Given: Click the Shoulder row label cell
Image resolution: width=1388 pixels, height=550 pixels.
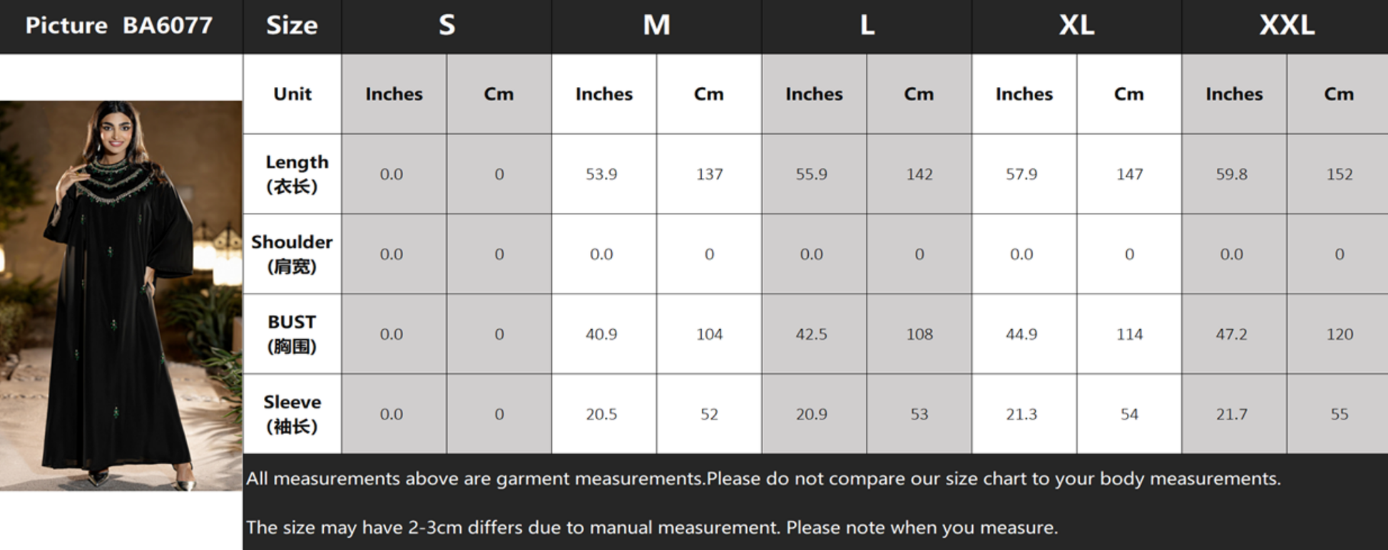Looking at the screenshot, I should 292,254.
